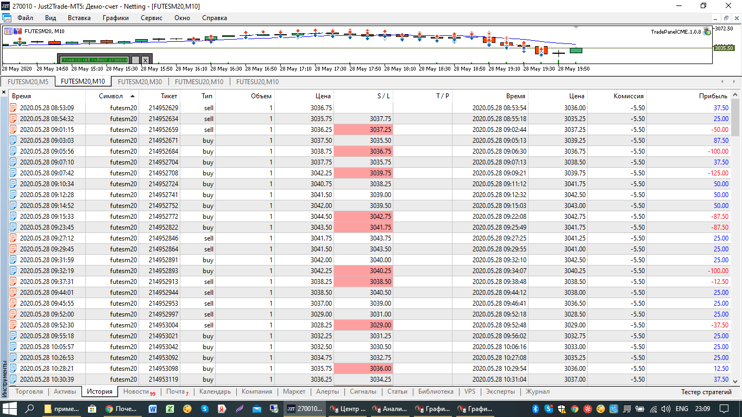The image size is (742, 417).
Task: Open the Эксперты tab in the Toolbox
Action: tap(500, 391)
